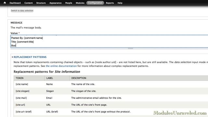Open the Reports menu item
The height and width of the screenshot is (117, 208).
(110, 3)
